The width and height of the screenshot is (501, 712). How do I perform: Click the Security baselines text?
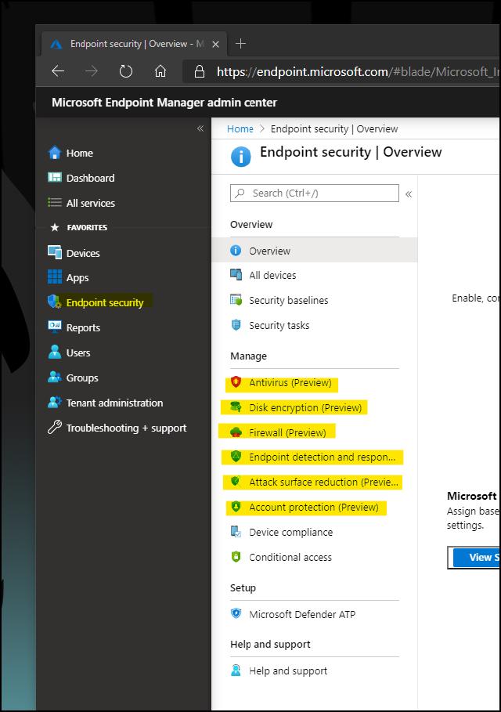pyautogui.click(x=288, y=300)
